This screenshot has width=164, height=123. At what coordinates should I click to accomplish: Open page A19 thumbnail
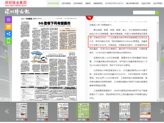tap(104, 110)
